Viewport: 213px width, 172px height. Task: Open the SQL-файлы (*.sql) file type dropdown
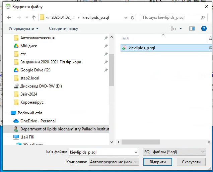174,152
